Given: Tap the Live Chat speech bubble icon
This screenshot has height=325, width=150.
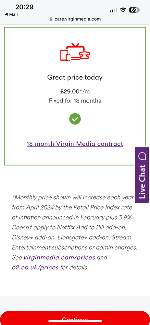Looking at the screenshot, I should tap(143, 156).
